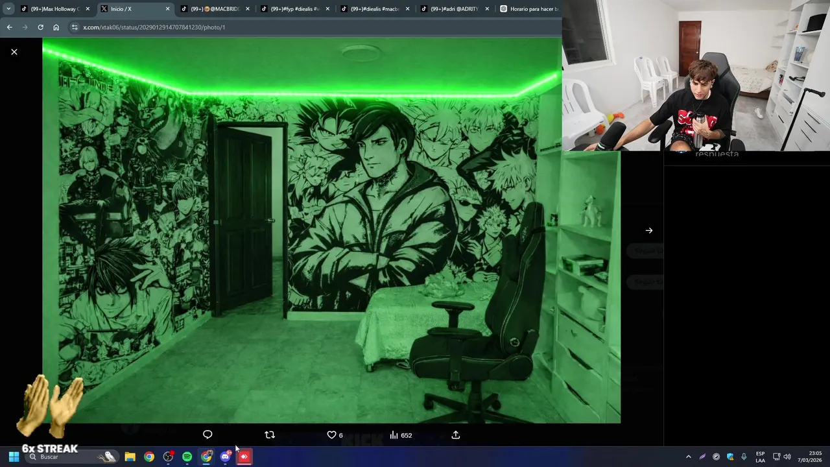Close the #fyp #diealis tab

[327, 9]
